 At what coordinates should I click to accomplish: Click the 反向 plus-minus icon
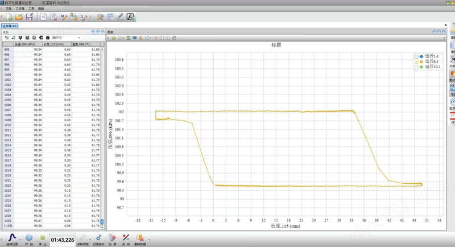[x=126, y=238]
